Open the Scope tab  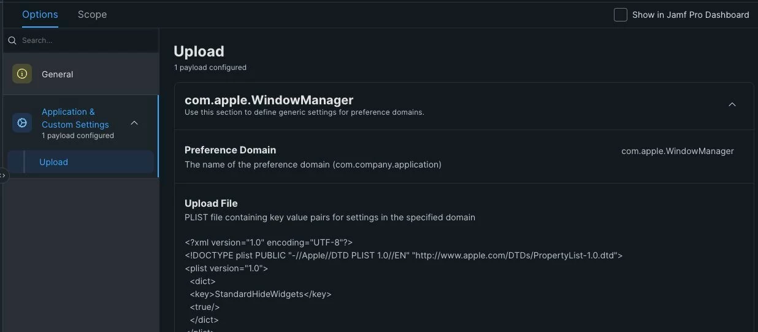(92, 14)
